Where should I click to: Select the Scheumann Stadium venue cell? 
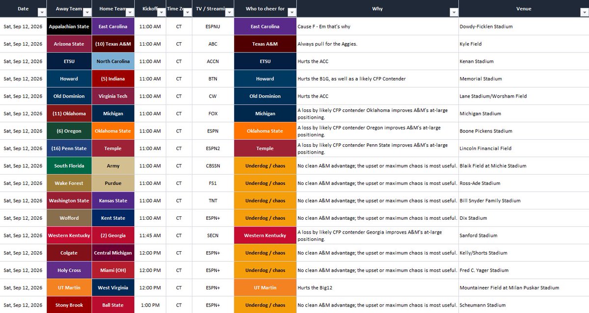click(x=524, y=305)
